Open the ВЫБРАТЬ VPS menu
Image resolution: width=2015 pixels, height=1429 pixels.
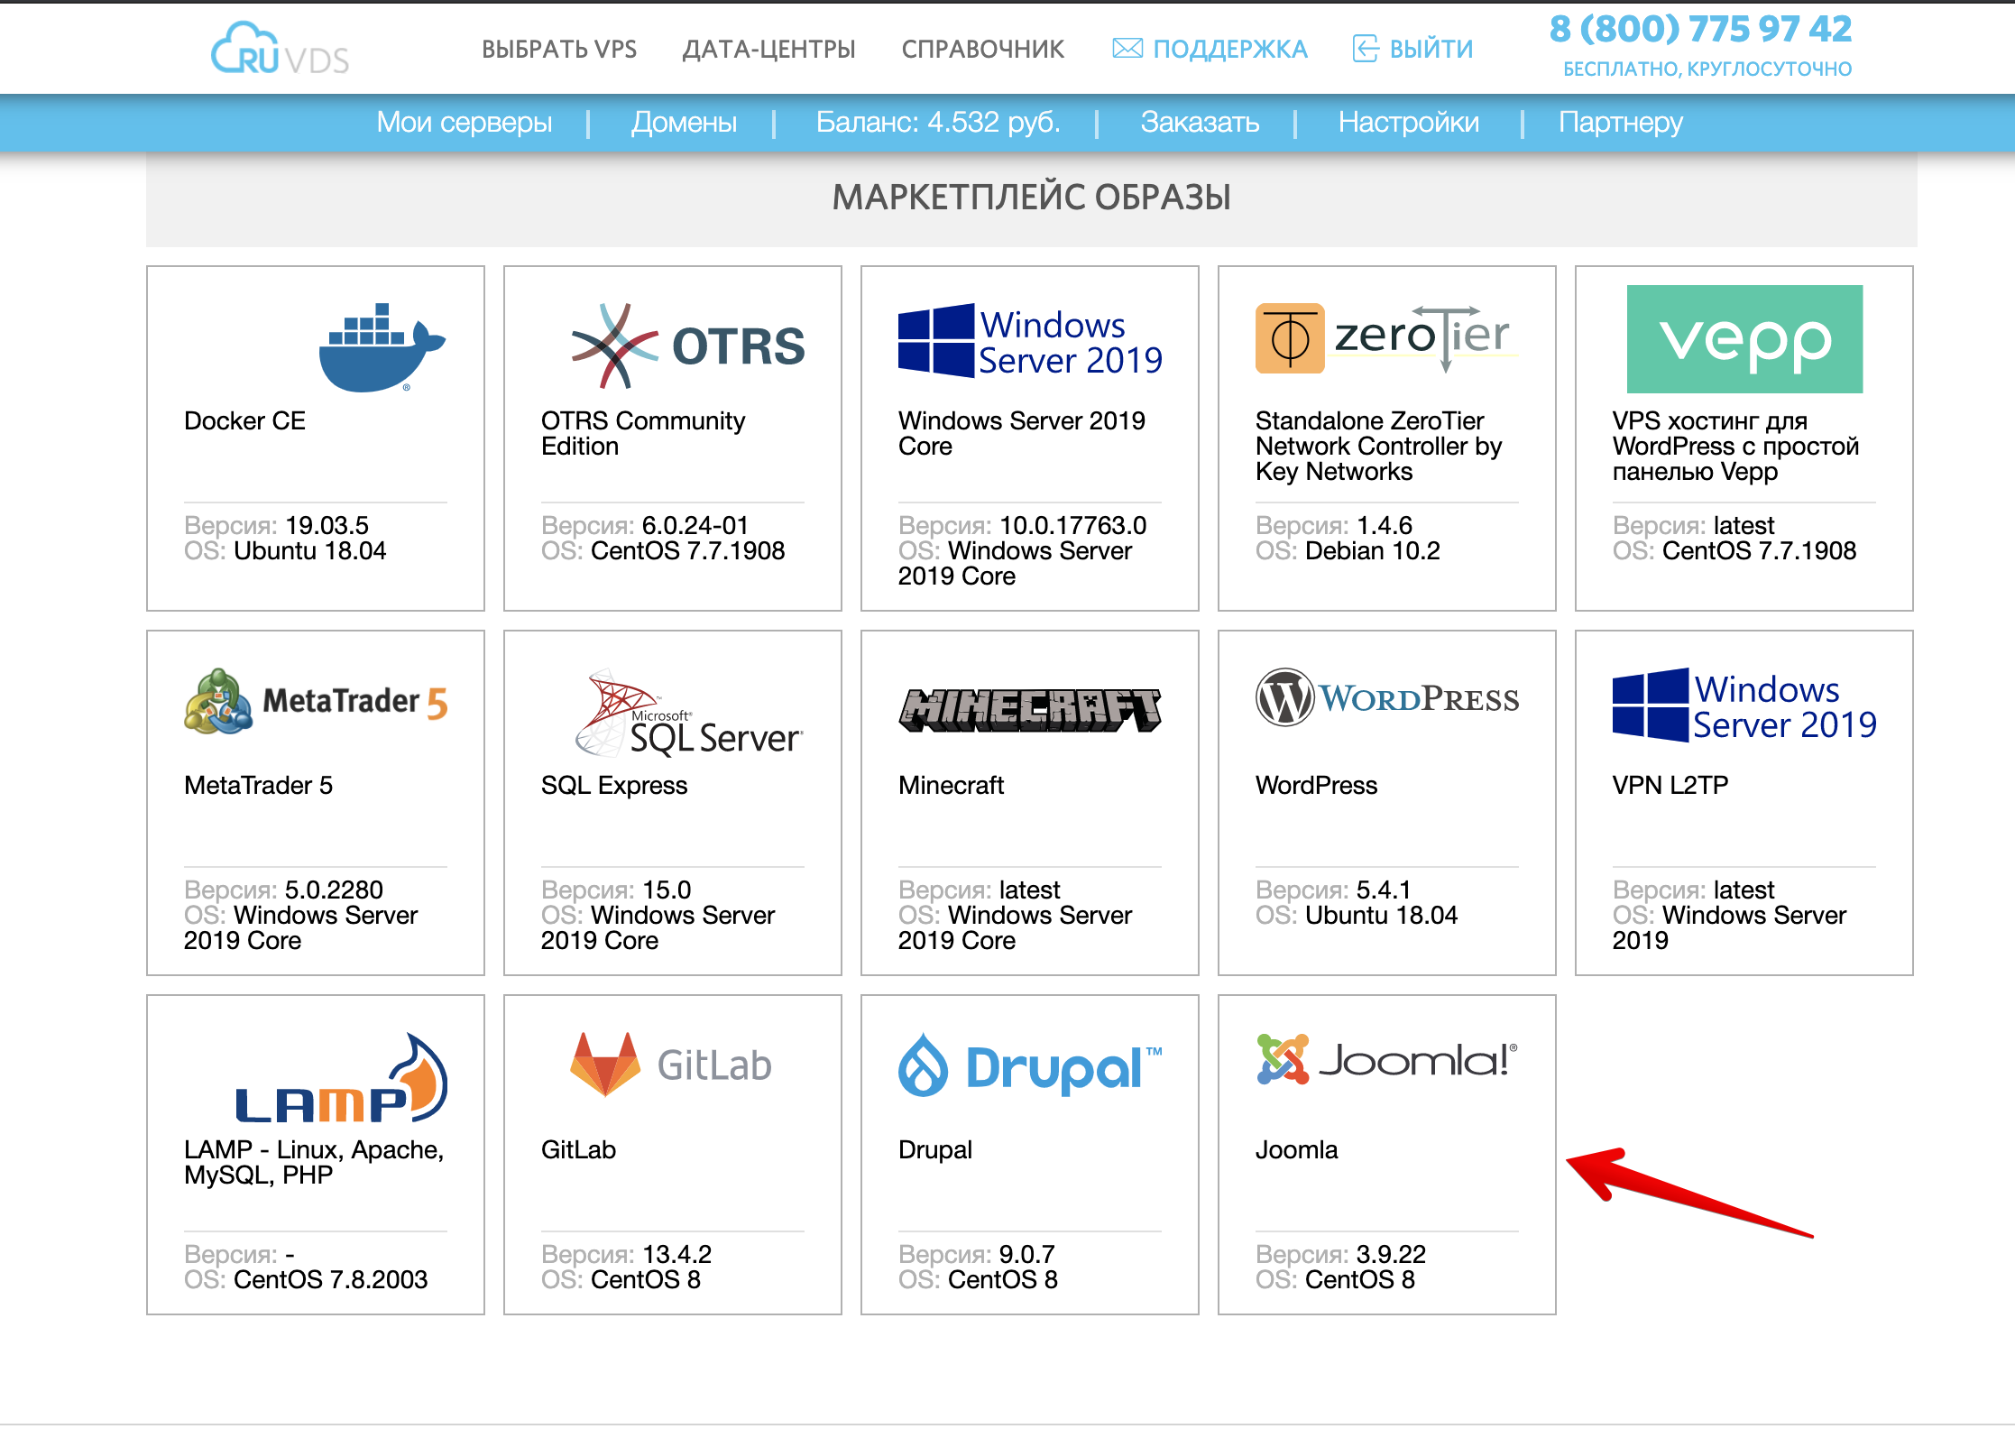pos(560,50)
